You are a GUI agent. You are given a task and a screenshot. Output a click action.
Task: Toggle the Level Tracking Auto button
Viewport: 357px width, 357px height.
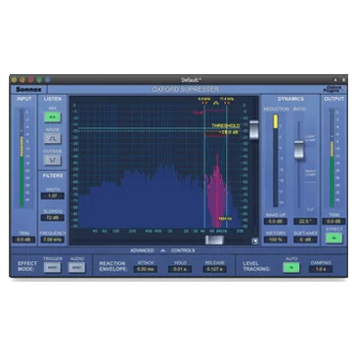click(291, 267)
